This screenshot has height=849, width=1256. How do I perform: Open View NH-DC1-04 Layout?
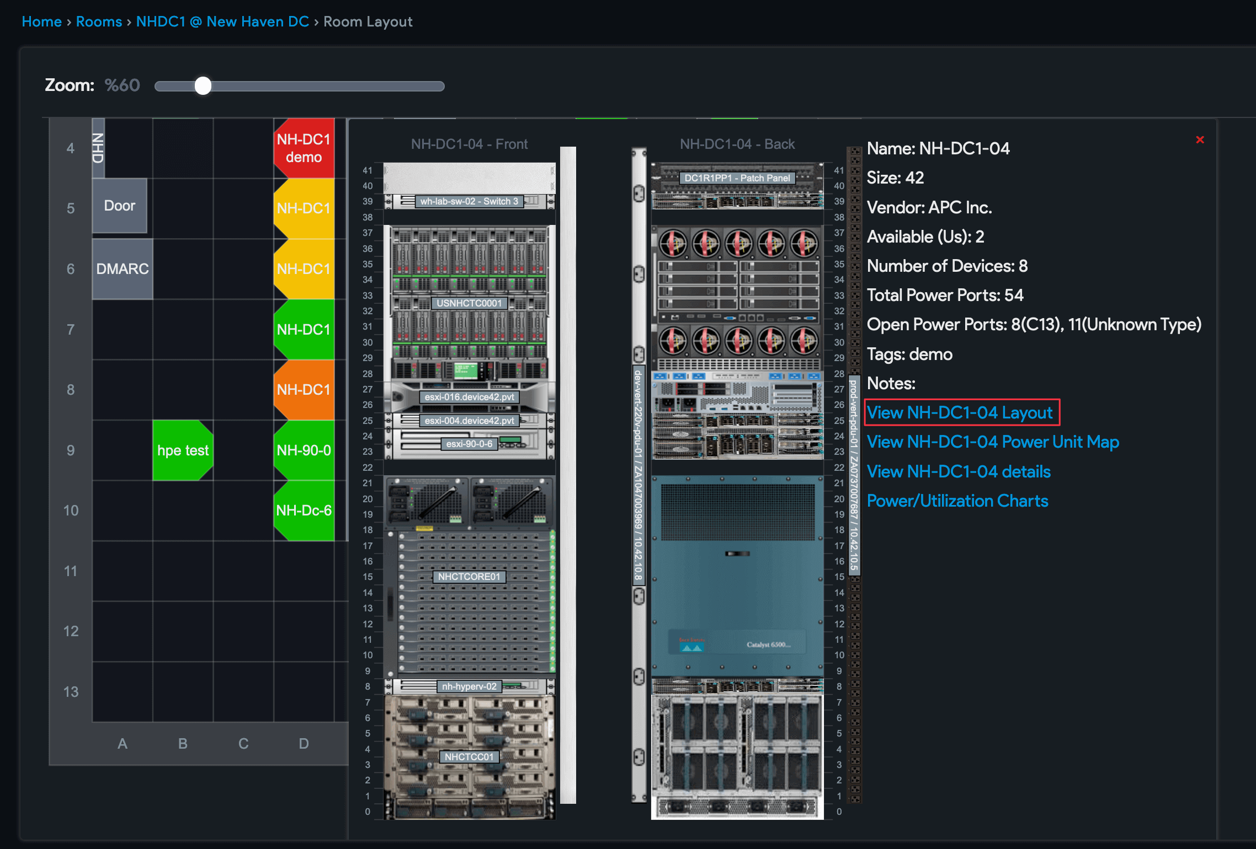(961, 412)
